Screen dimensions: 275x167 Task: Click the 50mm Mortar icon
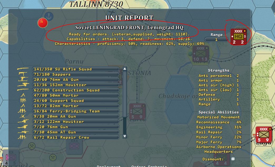pos(23,95)
